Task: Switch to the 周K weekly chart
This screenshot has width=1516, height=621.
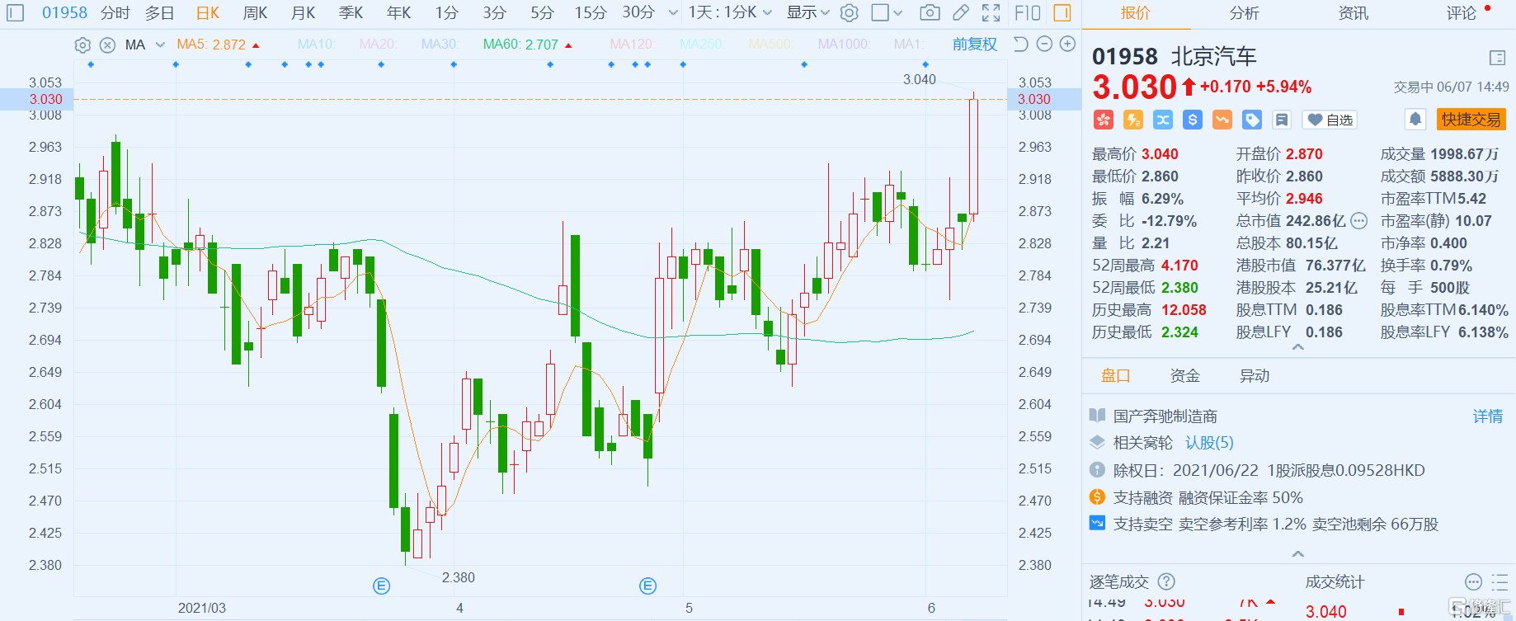Action: [x=255, y=13]
